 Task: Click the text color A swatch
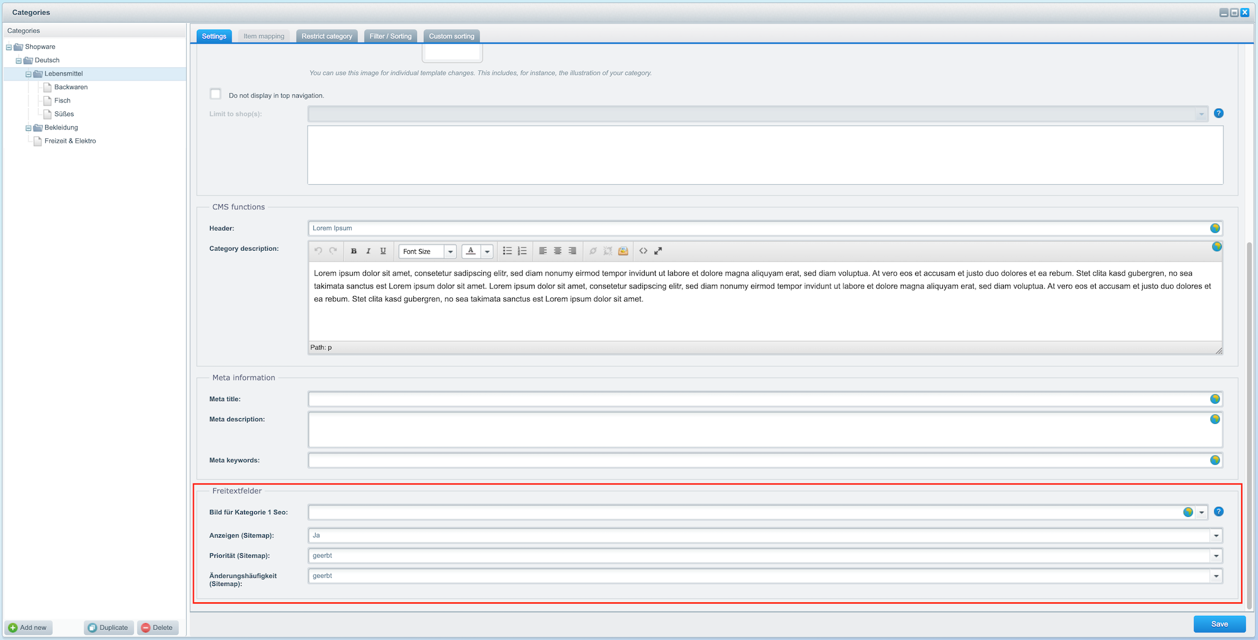click(470, 251)
